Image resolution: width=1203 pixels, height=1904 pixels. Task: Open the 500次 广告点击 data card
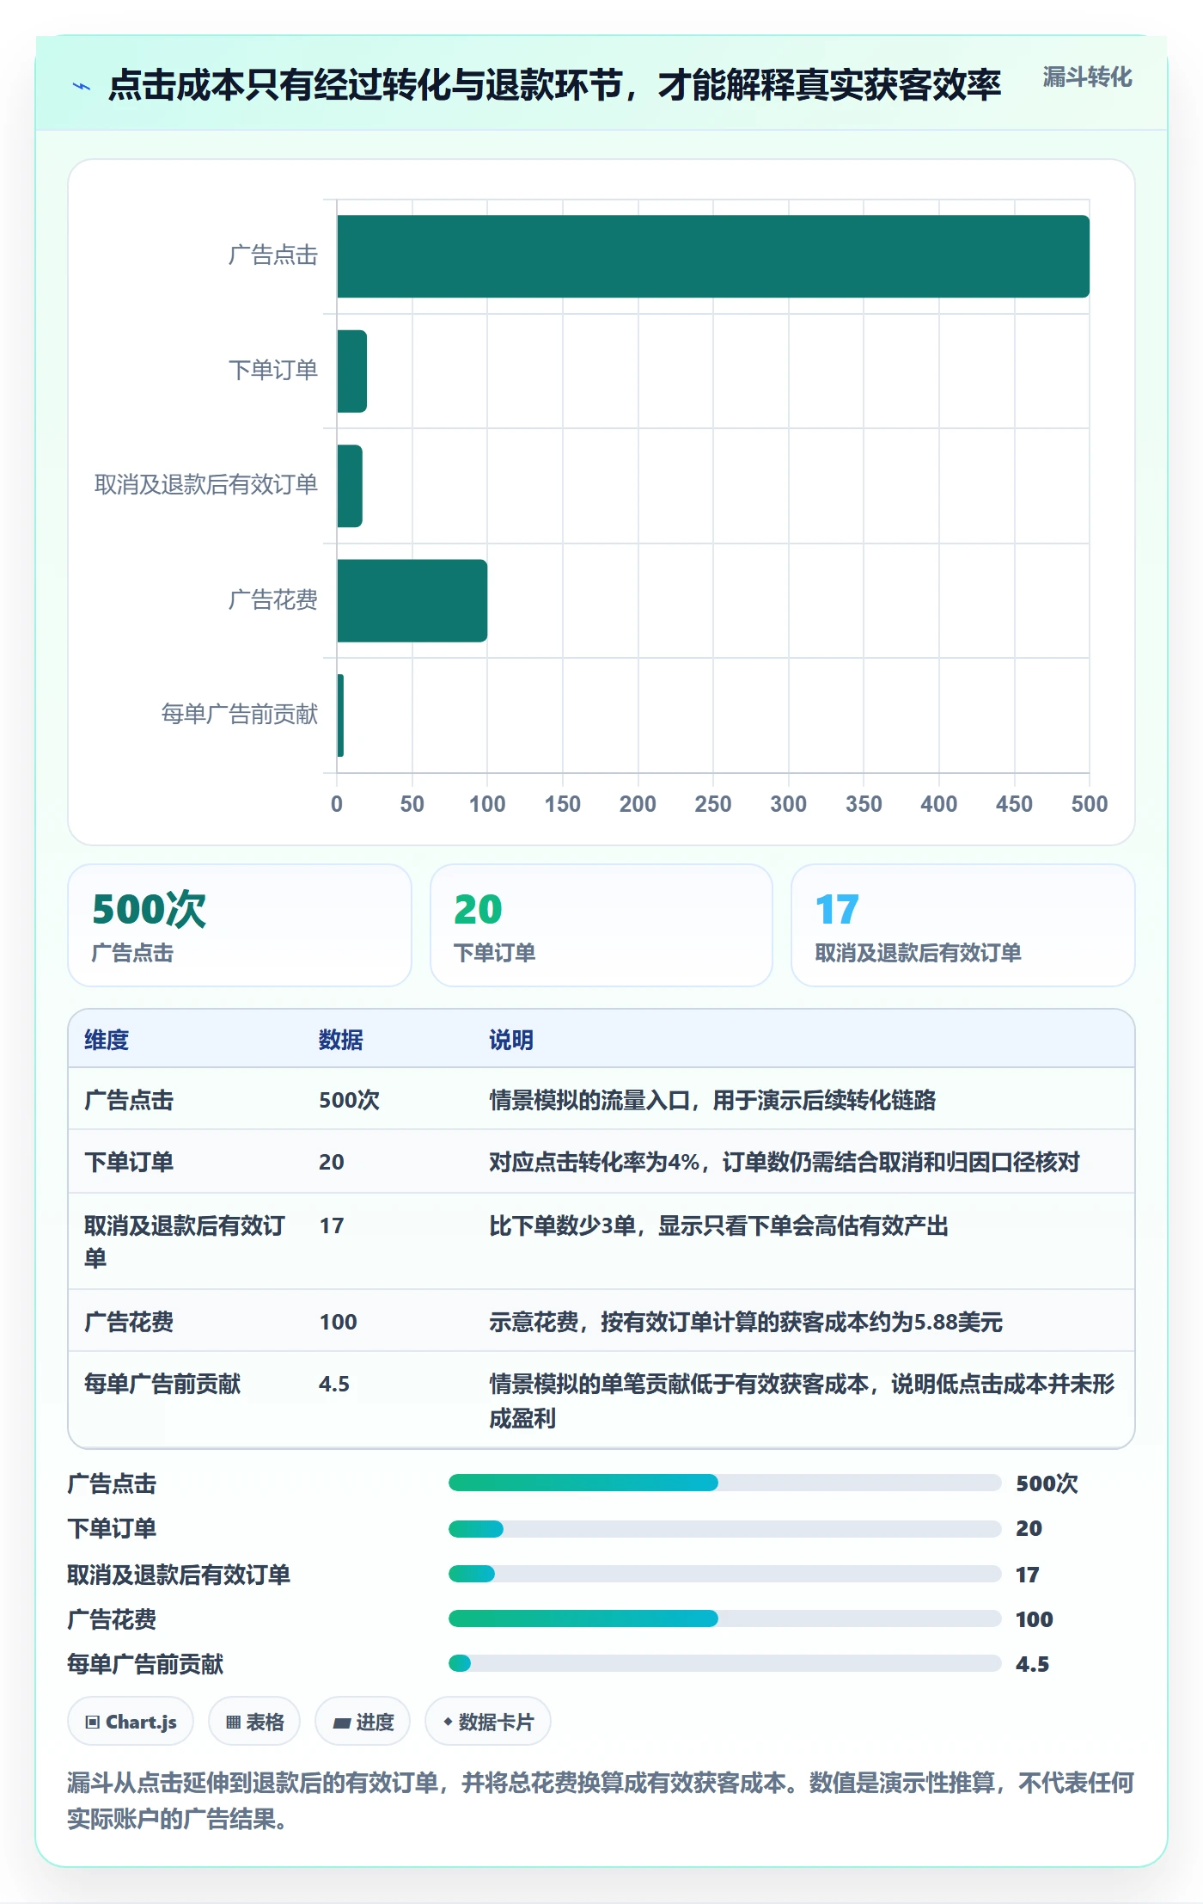pos(240,925)
